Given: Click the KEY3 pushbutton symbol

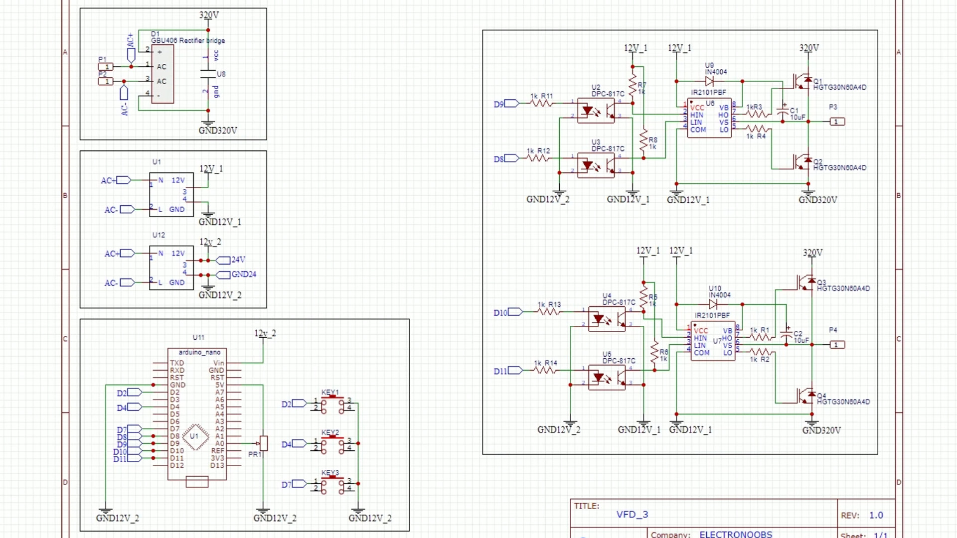Looking at the screenshot, I should (x=333, y=483).
